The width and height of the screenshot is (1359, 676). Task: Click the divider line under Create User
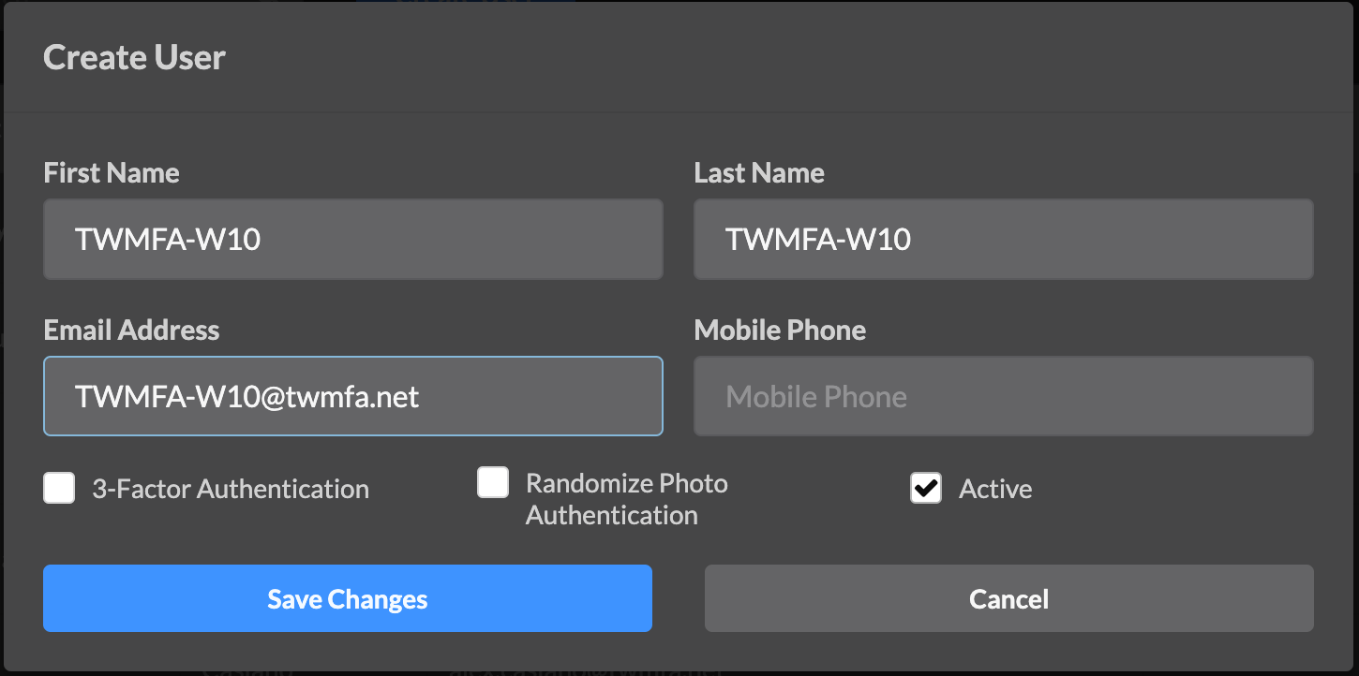(679, 112)
